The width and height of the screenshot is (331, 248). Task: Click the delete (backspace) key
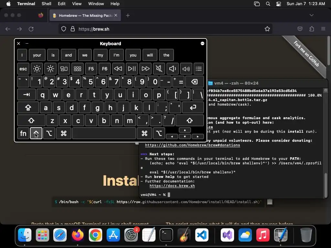point(194,82)
